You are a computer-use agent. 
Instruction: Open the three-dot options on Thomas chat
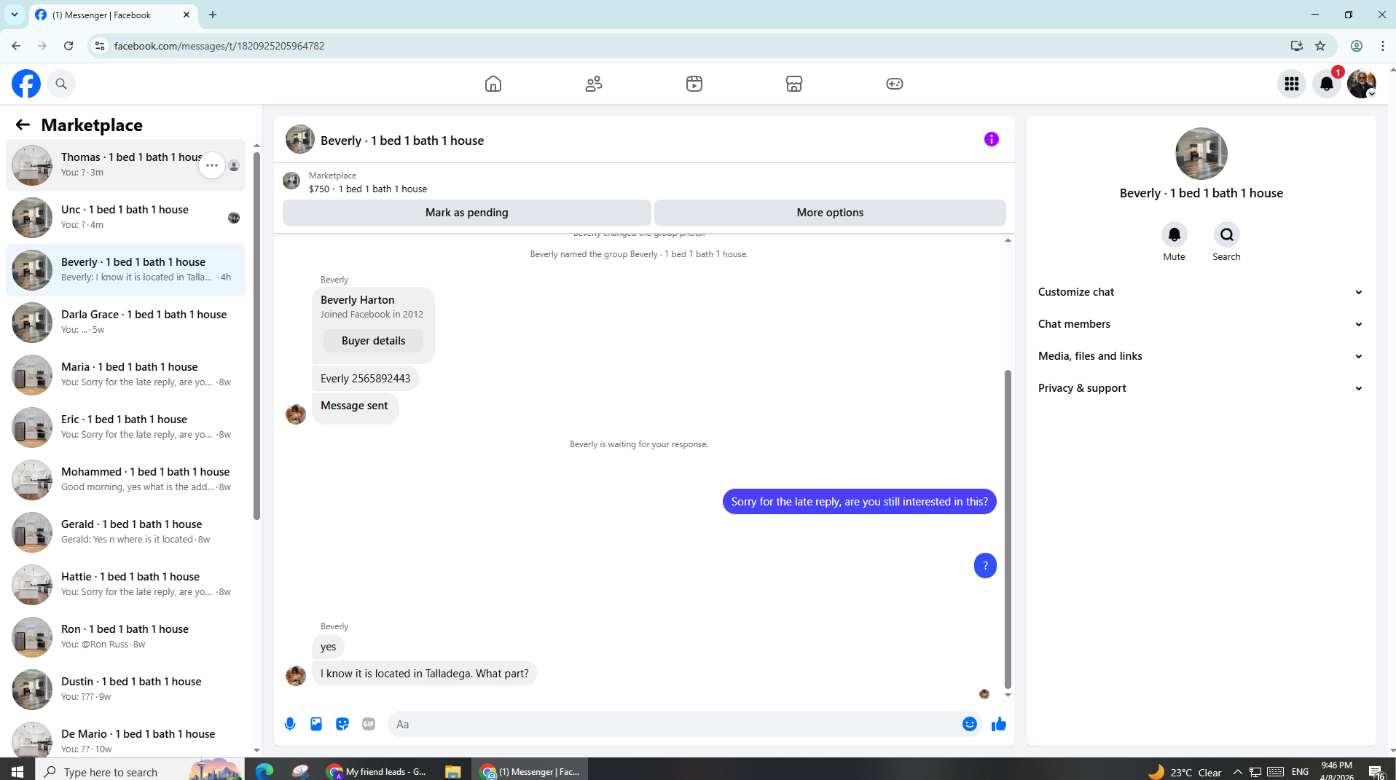click(212, 165)
